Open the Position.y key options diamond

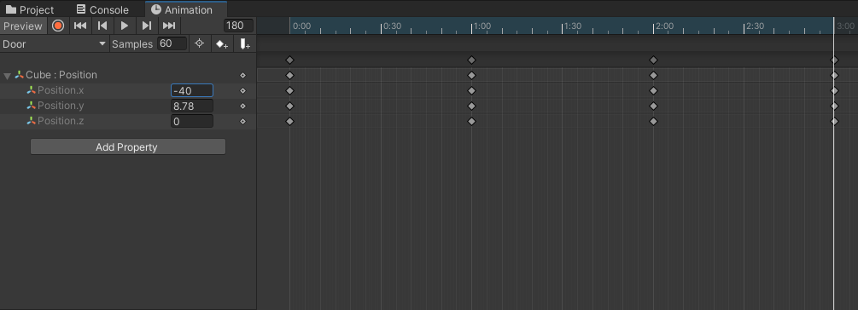point(243,106)
